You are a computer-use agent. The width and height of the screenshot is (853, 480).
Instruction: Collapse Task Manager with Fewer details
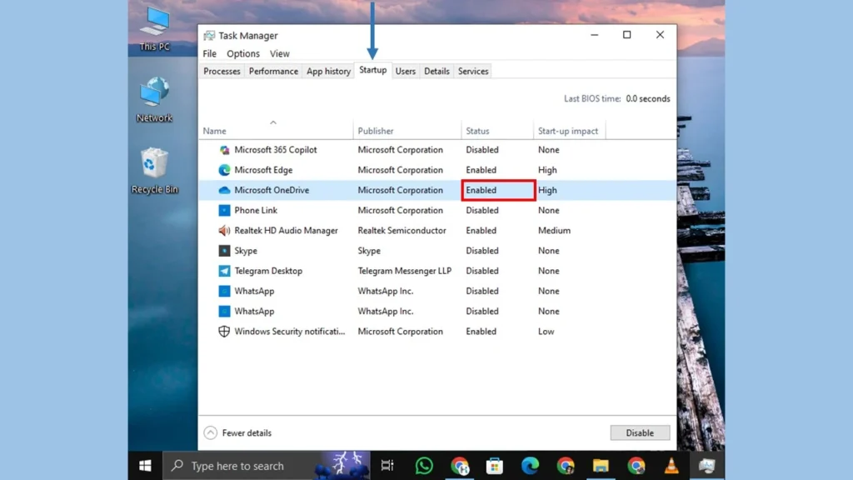coord(237,432)
